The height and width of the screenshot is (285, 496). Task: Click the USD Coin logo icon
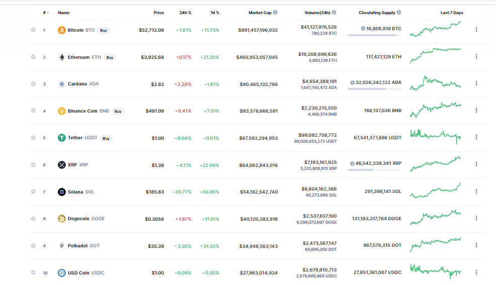(62, 272)
